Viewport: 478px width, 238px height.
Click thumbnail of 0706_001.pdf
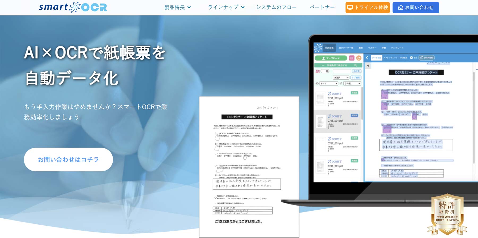click(321, 167)
